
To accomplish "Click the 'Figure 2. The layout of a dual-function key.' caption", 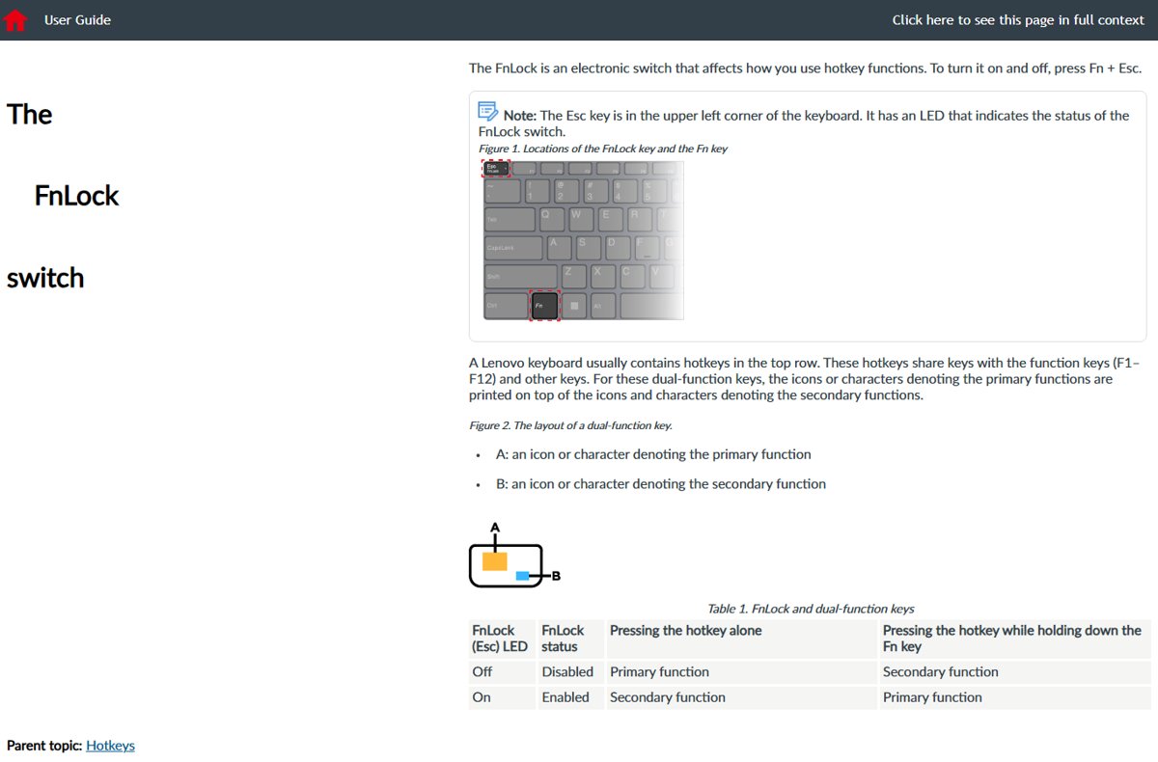I will (x=570, y=425).
